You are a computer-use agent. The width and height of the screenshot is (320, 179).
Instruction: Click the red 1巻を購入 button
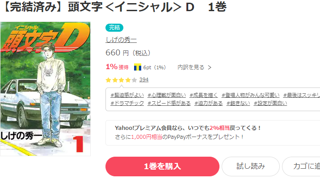[162, 167]
